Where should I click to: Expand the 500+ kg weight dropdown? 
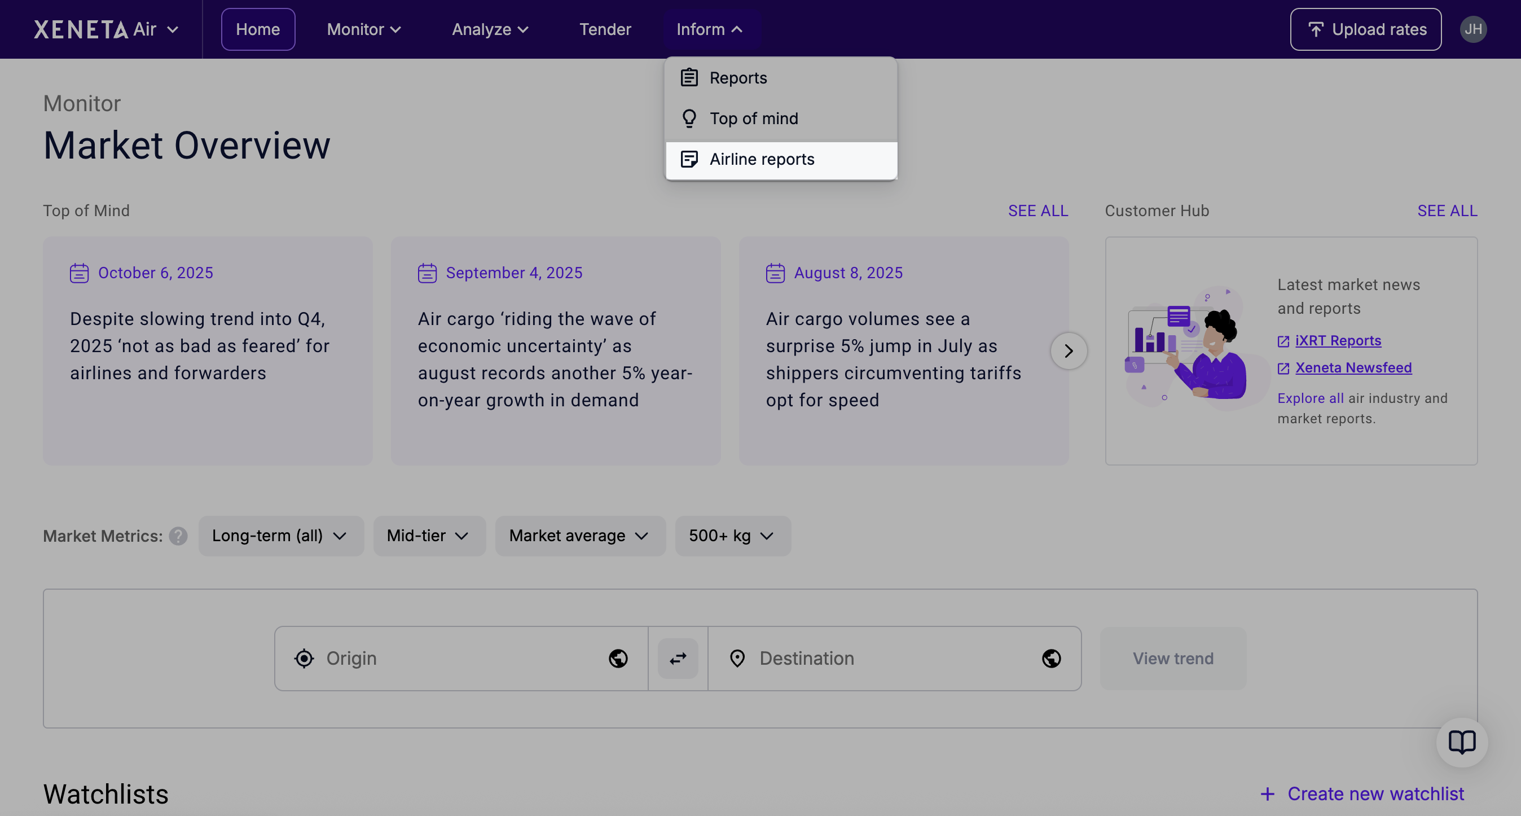click(x=732, y=536)
